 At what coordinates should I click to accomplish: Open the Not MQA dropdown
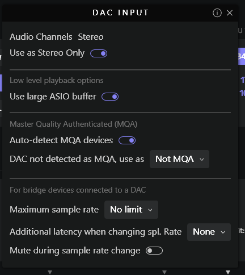click(179, 159)
